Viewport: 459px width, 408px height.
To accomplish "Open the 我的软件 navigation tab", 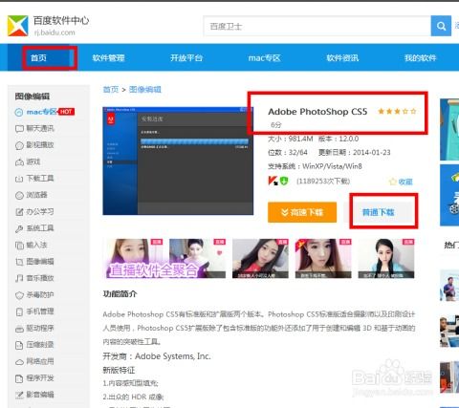I will [x=420, y=58].
